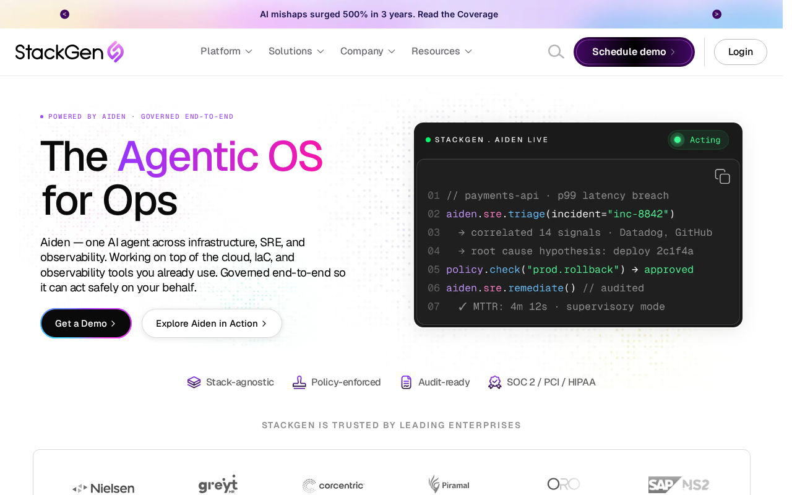The width and height of the screenshot is (792, 495).
Task: Click code line 'payments-api · p99 latency breach'
Action: point(557,196)
